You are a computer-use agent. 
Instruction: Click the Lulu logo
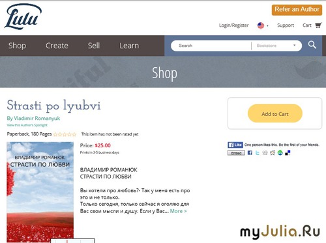click(23, 17)
